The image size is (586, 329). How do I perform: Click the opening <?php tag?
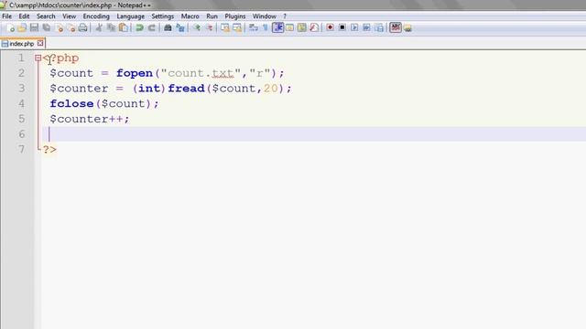click(x=61, y=58)
